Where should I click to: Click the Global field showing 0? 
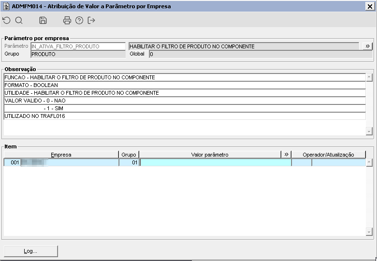point(261,54)
